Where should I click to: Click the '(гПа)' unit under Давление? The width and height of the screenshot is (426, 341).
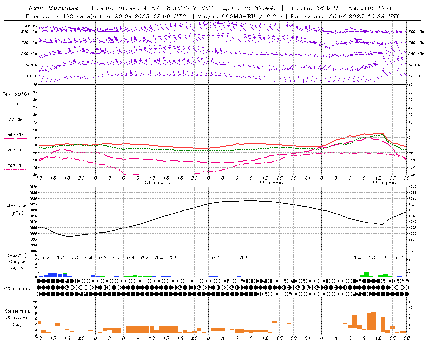17,213
